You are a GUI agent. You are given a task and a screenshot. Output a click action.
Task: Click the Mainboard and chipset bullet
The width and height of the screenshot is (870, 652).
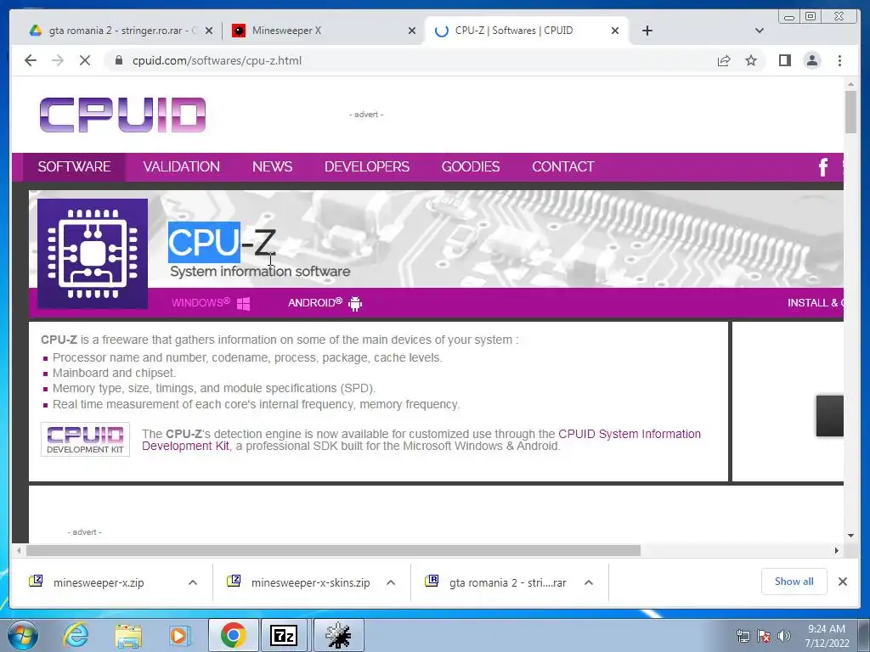(114, 373)
